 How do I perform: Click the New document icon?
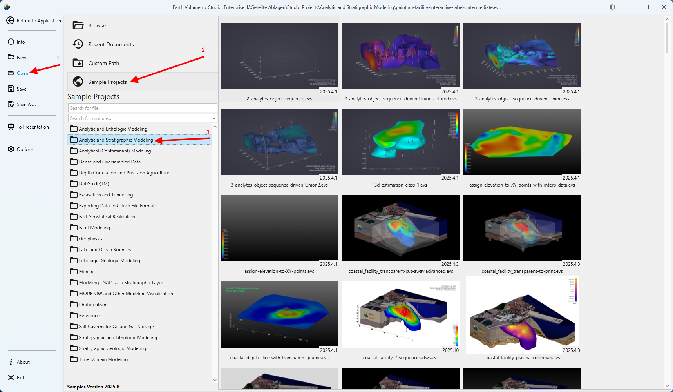tap(11, 58)
